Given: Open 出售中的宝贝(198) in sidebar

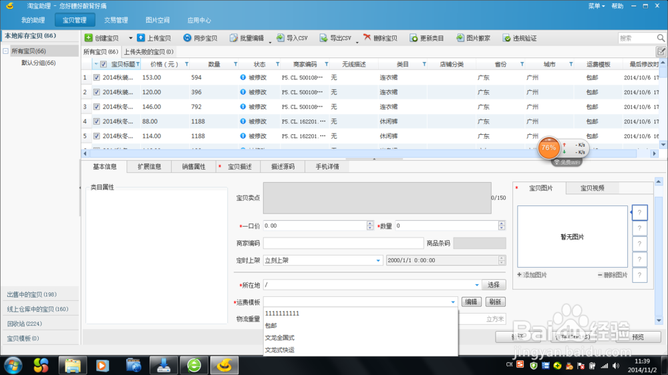Looking at the screenshot, I should [39, 294].
